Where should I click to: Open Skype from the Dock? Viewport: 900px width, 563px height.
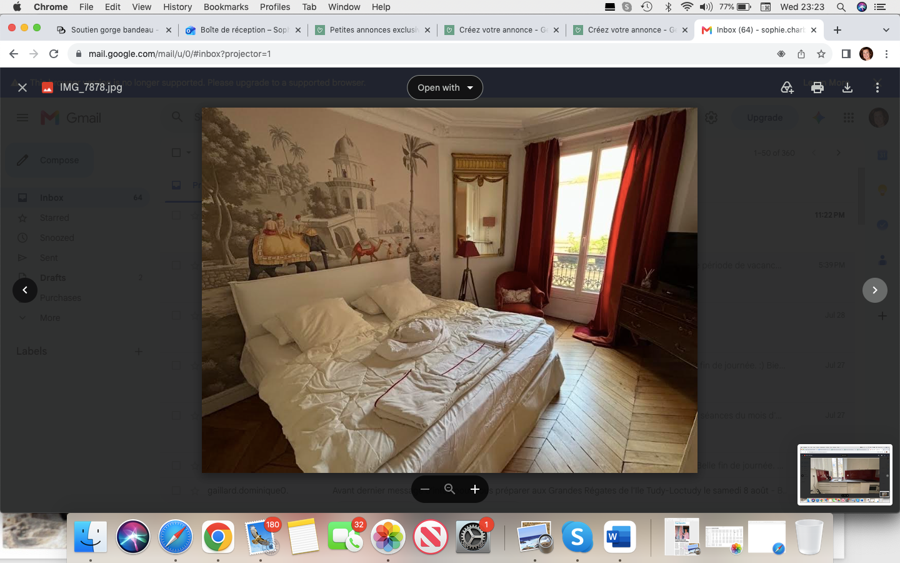pyautogui.click(x=577, y=537)
